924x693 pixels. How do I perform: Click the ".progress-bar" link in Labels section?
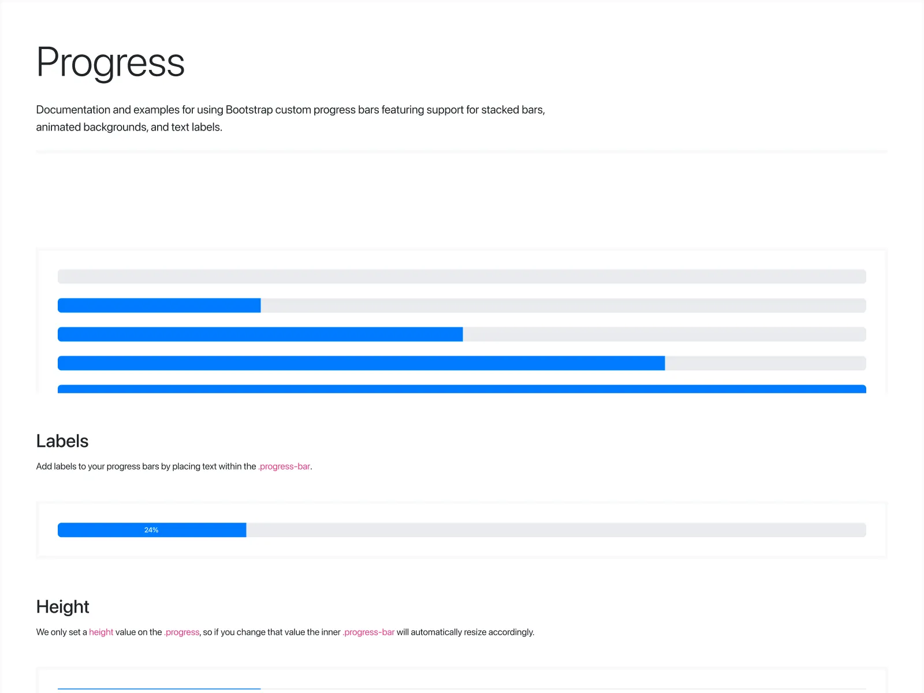click(284, 466)
